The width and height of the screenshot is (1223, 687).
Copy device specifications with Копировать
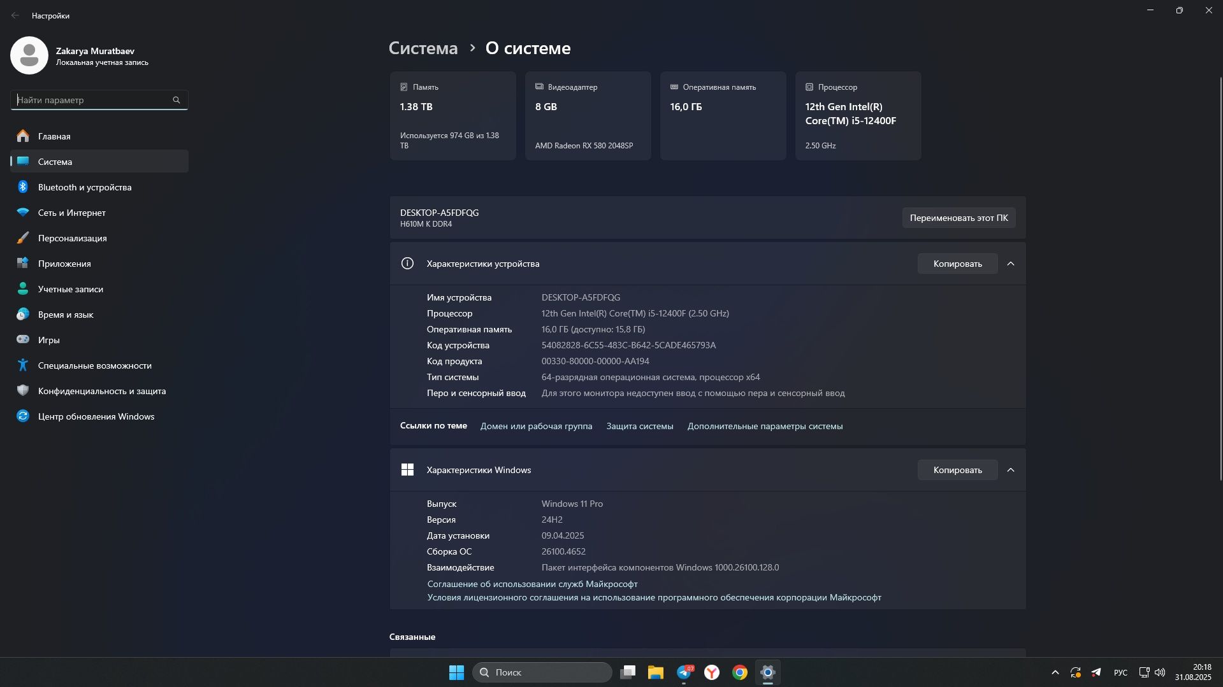click(x=957, y=264)
